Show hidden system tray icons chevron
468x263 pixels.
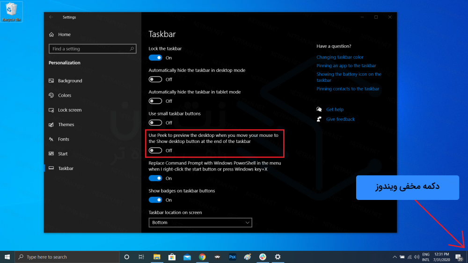[x=394, y=257]
